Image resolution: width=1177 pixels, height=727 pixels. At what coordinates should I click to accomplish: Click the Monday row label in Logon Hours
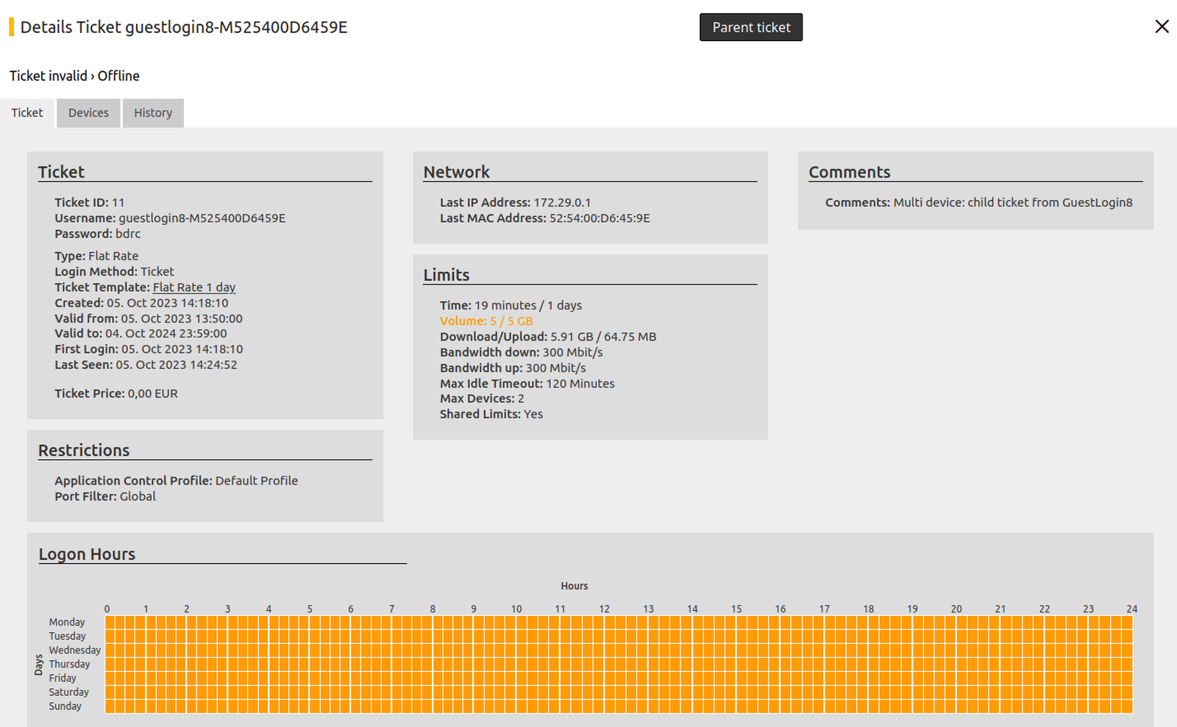tap(67, 622)
